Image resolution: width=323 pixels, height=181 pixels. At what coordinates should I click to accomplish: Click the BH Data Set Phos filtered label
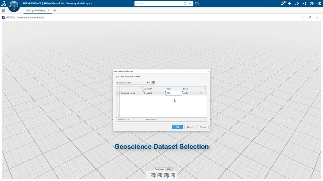pyautogui.click(x=128, y=76)
